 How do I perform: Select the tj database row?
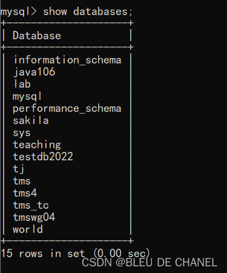(x=19, y=169)
